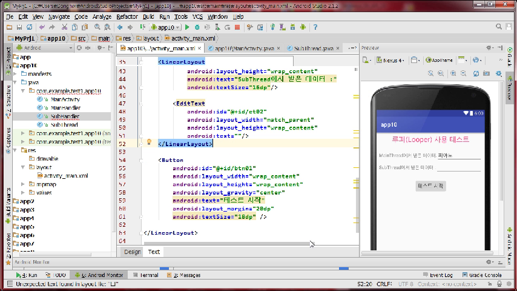Click the Save All toolbar icon
Viewport: 517px width, 291px height.
coord(19,27)
